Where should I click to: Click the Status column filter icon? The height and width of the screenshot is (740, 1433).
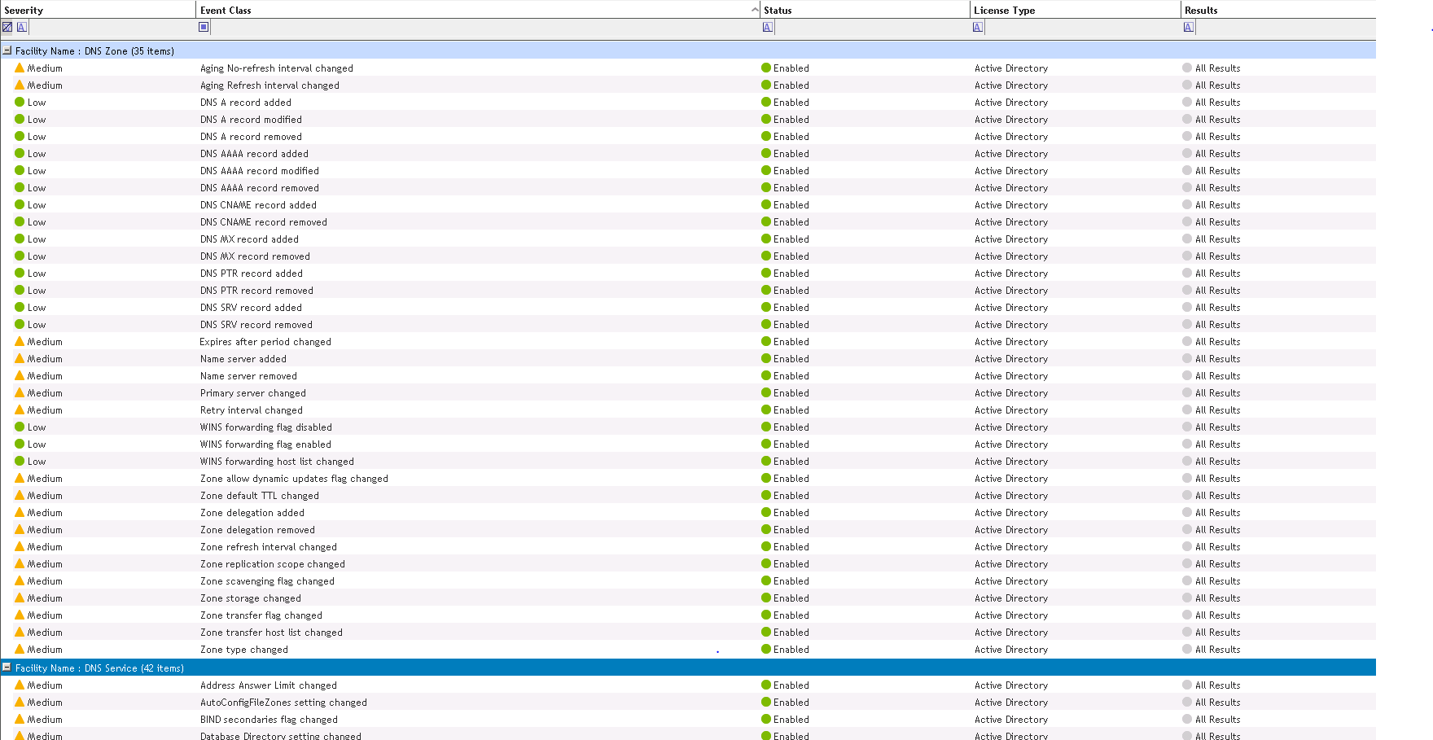(767, 27)
